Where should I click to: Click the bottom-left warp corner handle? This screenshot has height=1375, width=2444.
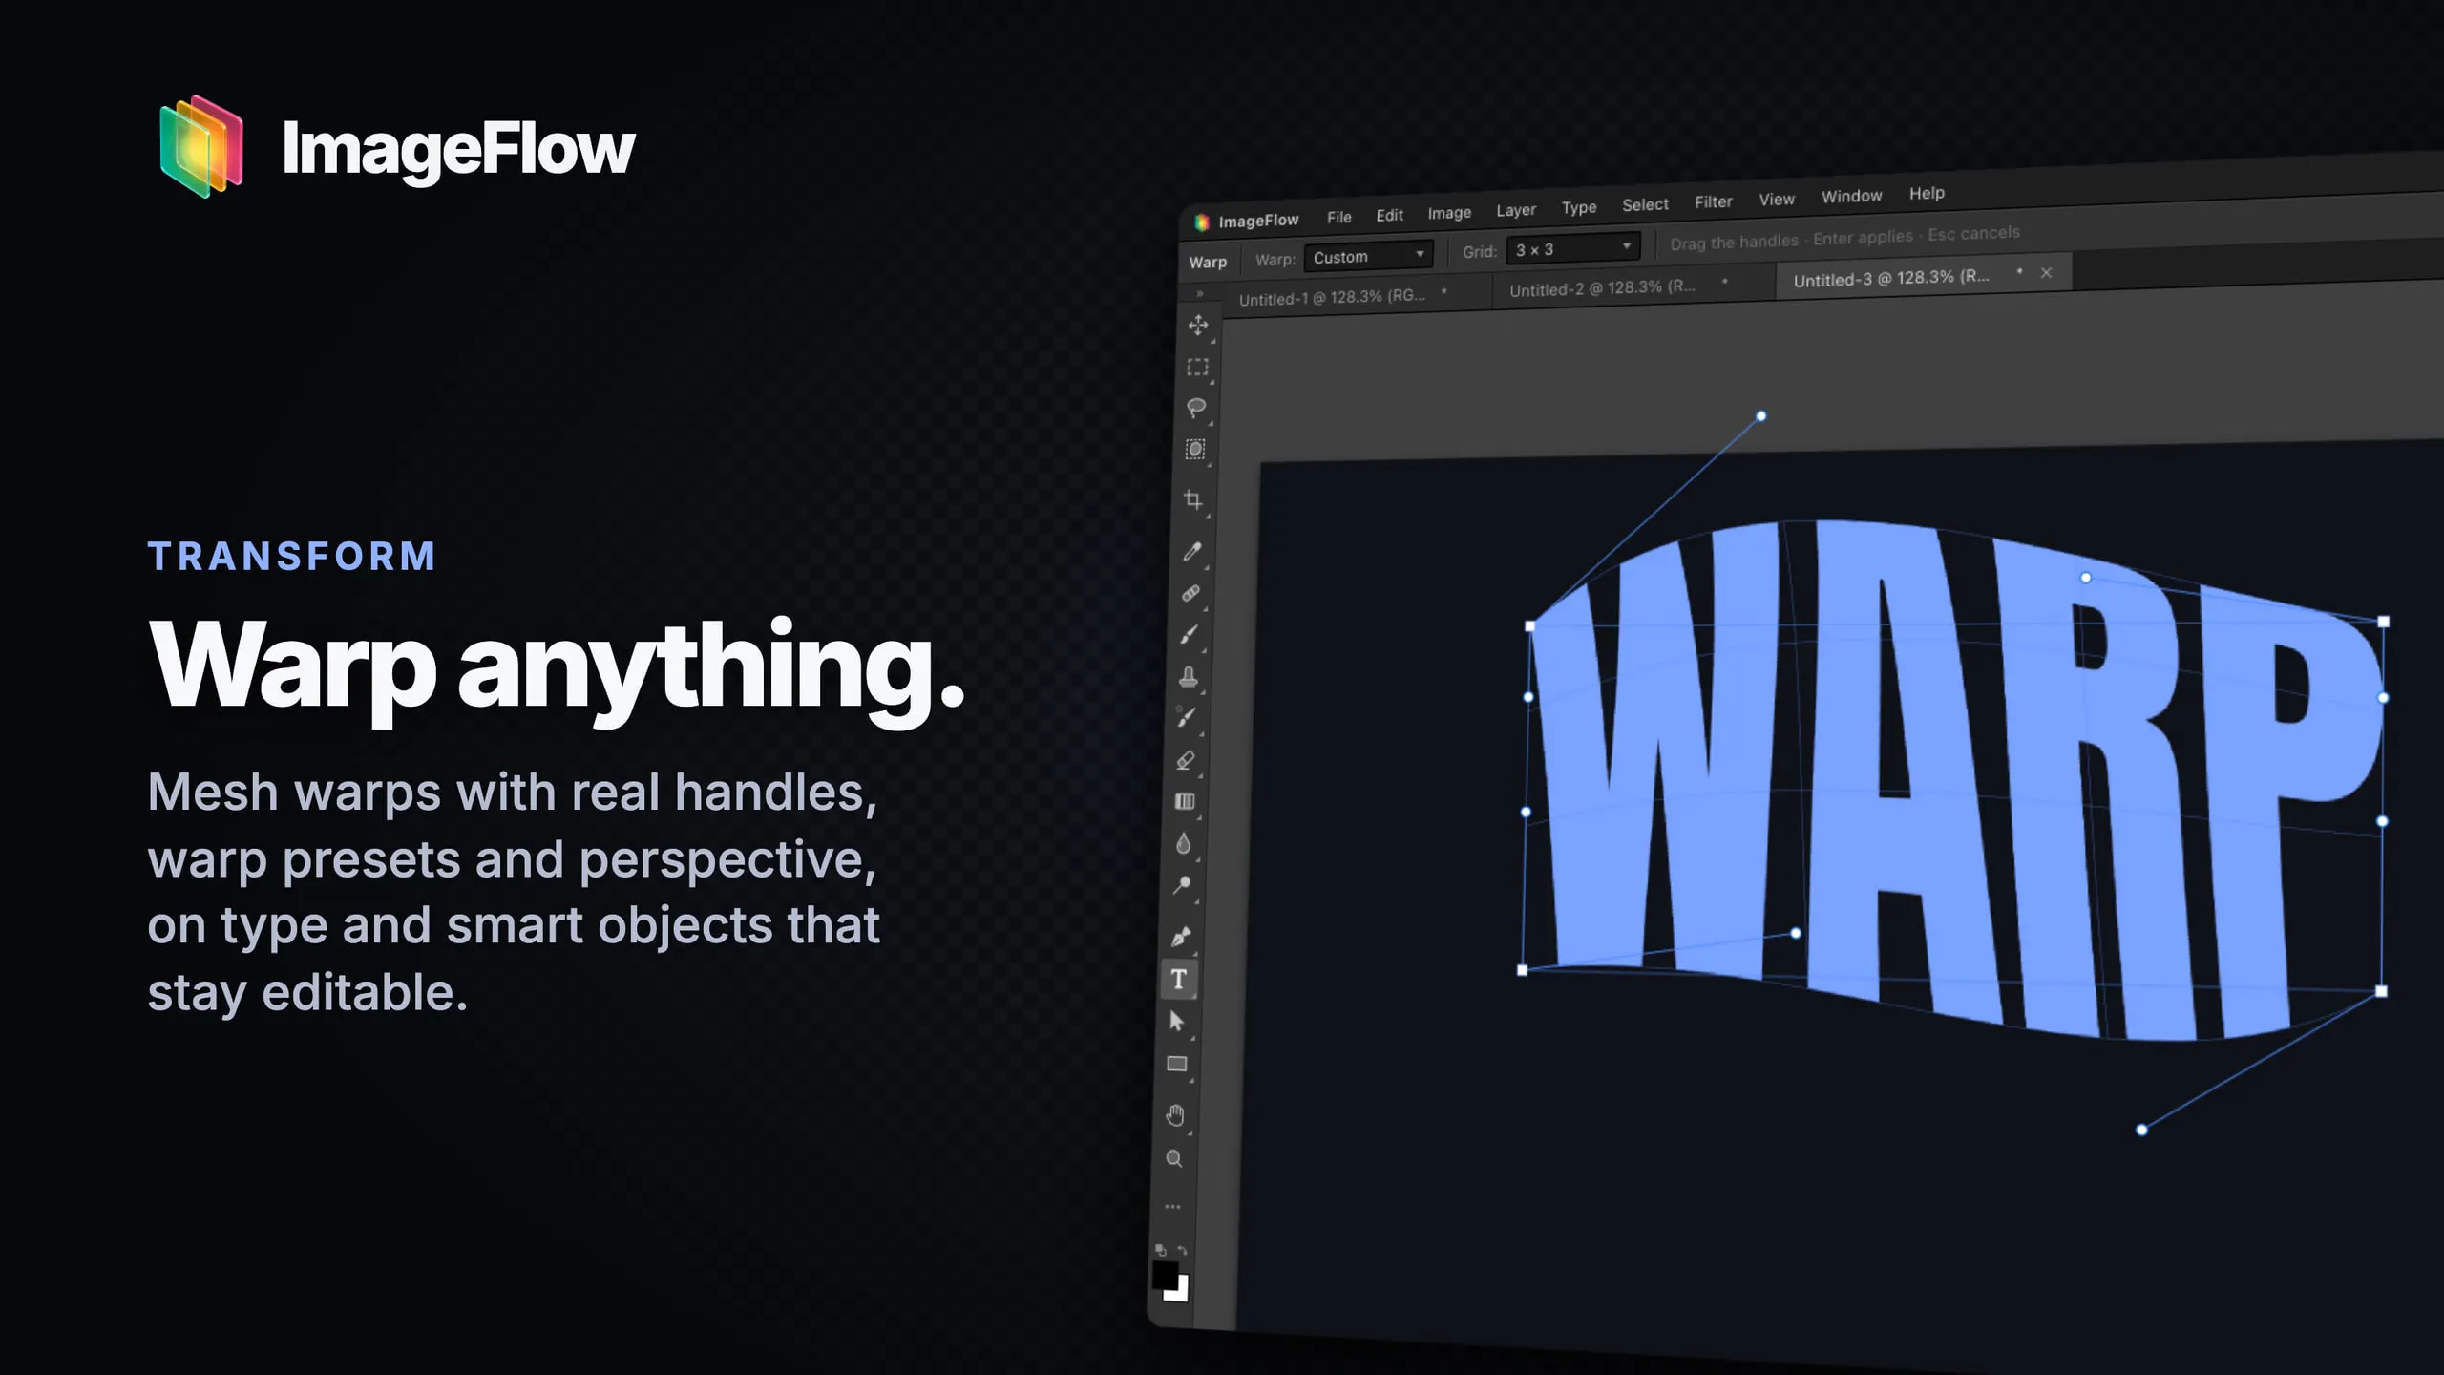pos(1522,970)
